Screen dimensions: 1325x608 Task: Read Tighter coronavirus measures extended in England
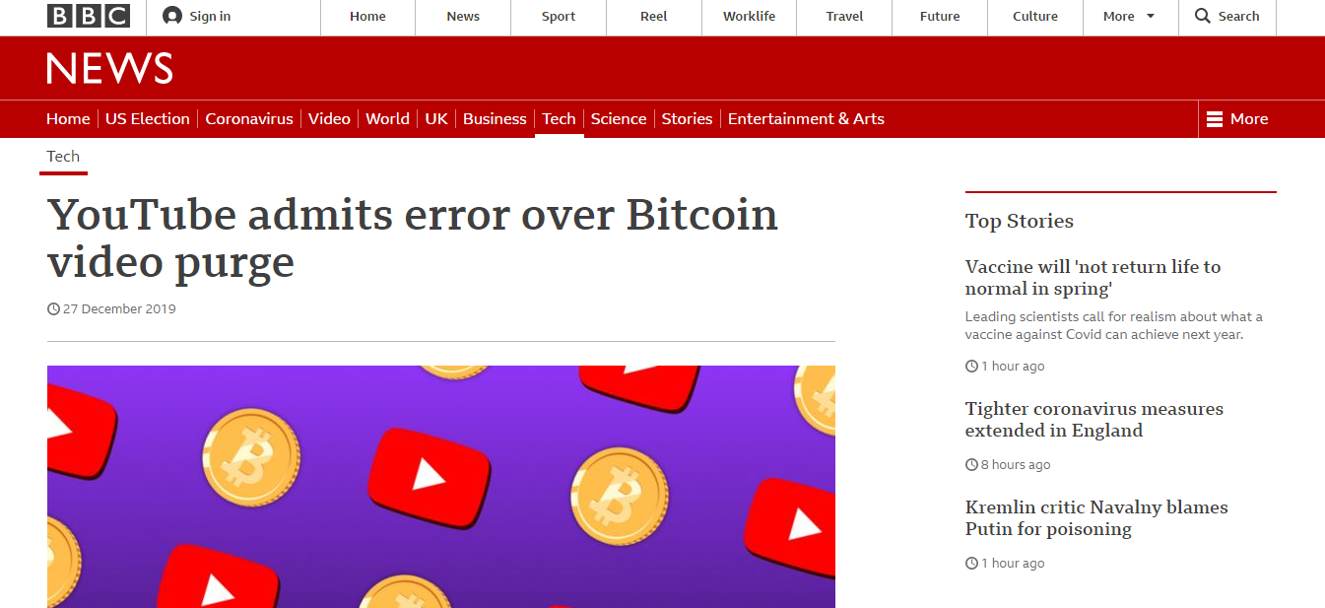(1094, 420)
